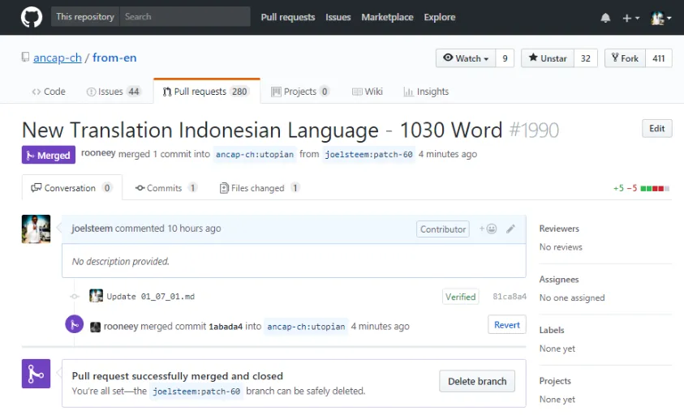Click the 4 minutes ago merge event timestamp
This screenshot has width=684, height=415.
(x=380, y=327)
